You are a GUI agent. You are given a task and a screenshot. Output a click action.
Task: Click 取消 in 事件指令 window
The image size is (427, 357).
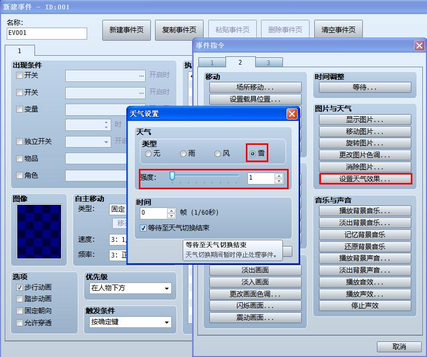399,347
